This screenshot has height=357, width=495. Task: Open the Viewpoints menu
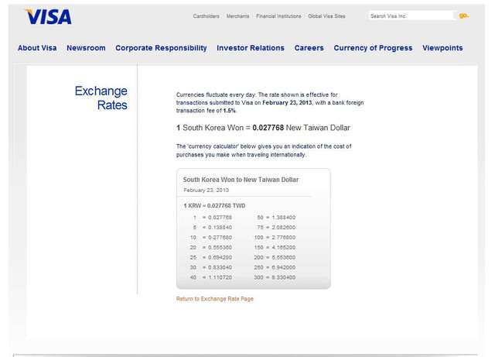coord(442,48)
